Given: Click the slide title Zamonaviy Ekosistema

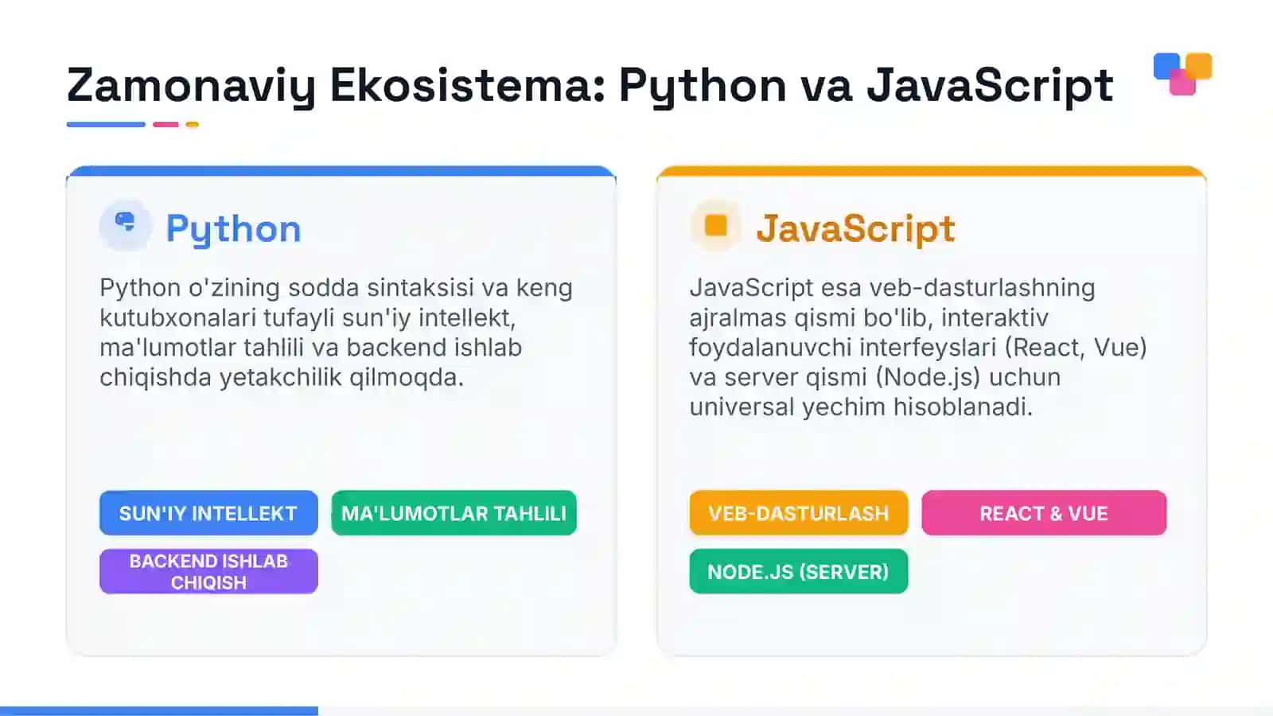Looking at the screenshot, I should coord(590,85).
